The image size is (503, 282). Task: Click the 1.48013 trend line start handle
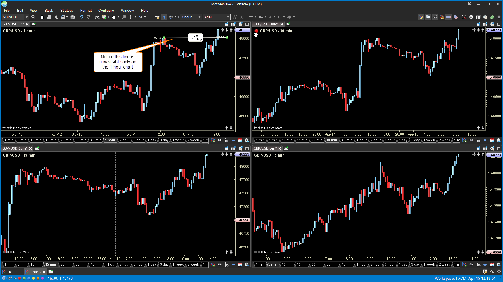point(164,38)
